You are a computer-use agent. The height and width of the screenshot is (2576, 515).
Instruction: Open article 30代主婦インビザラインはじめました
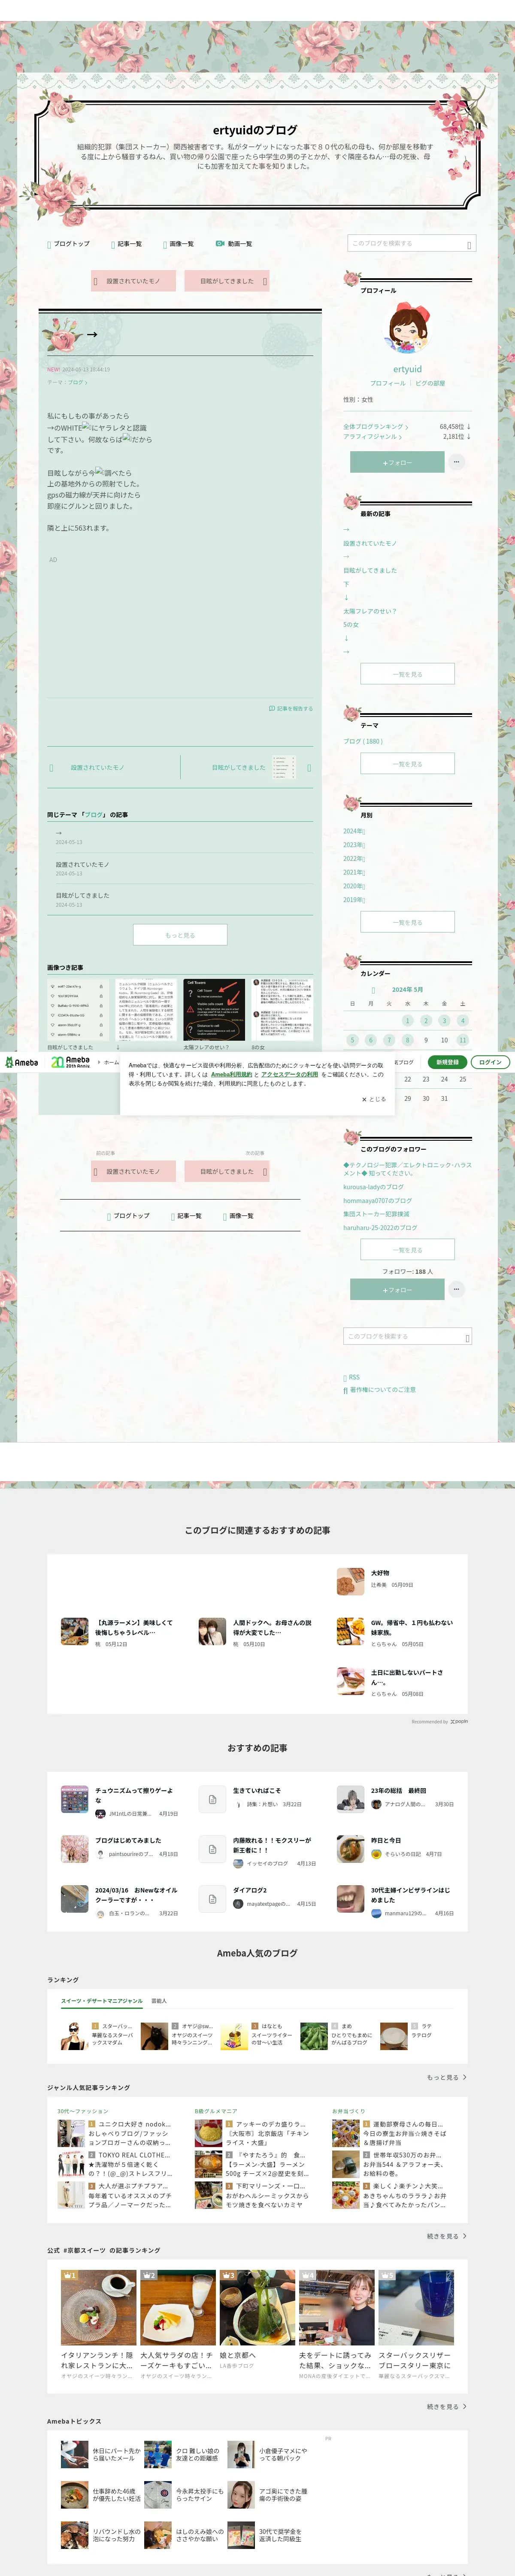411,1895
